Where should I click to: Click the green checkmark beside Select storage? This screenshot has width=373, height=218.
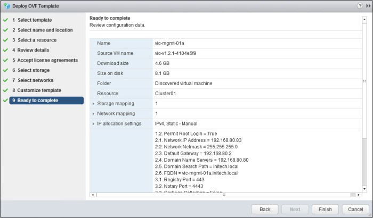(x=5, y=70)
